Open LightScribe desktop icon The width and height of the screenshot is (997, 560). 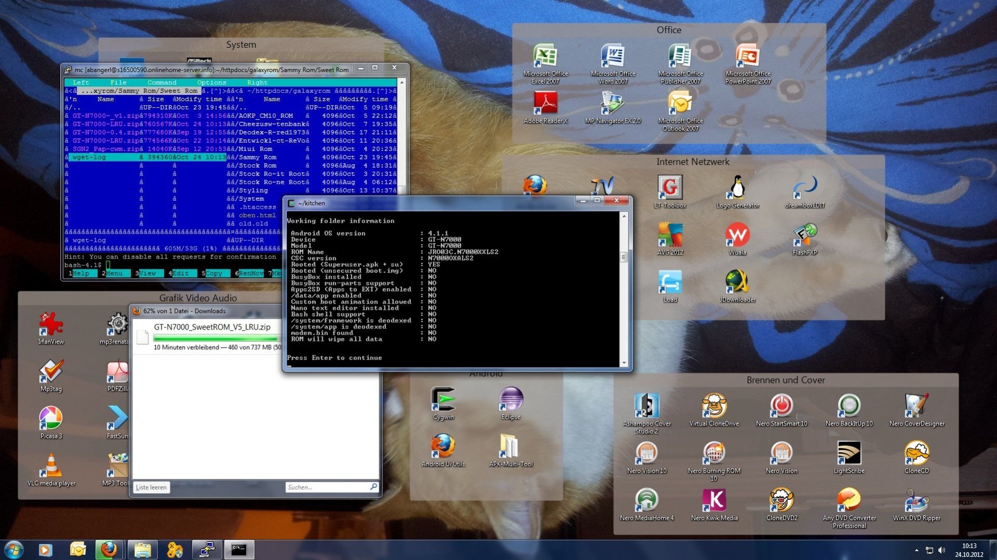coord(849,457)
